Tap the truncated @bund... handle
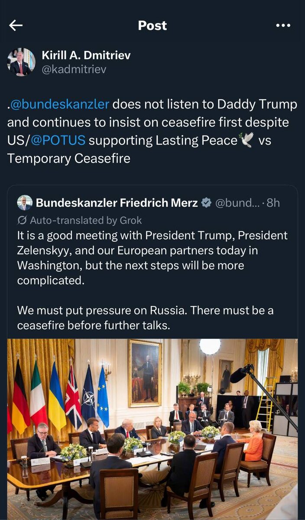Viewport: 305px width, 520px height. pyautogui.click(x=237, y=203)
